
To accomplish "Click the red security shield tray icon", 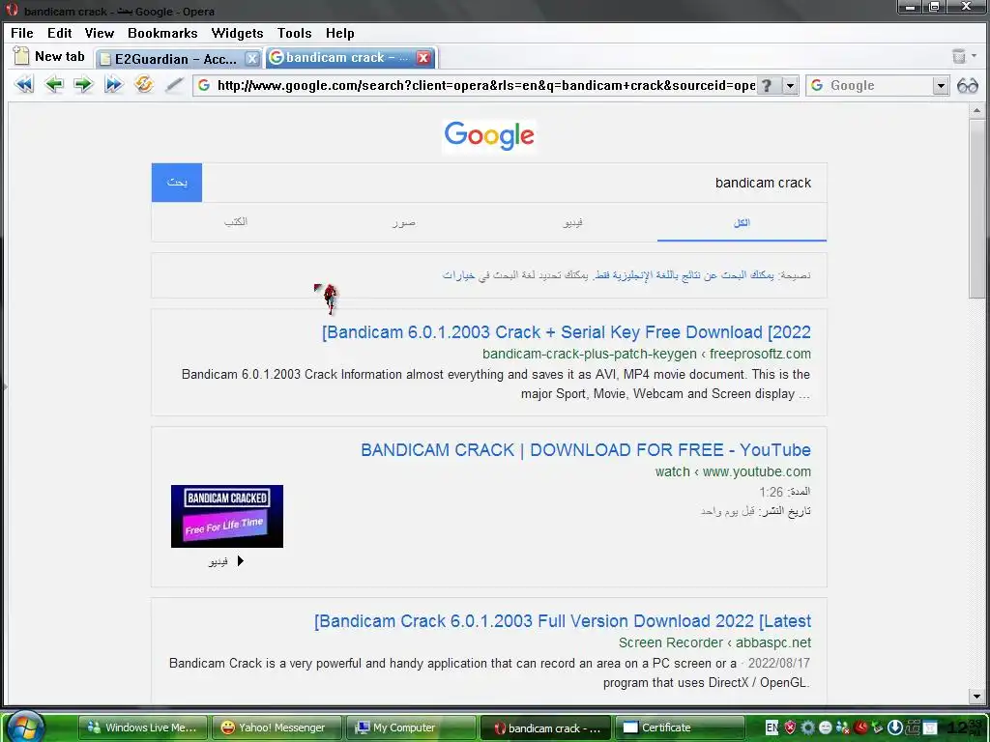I will (790, 728).
